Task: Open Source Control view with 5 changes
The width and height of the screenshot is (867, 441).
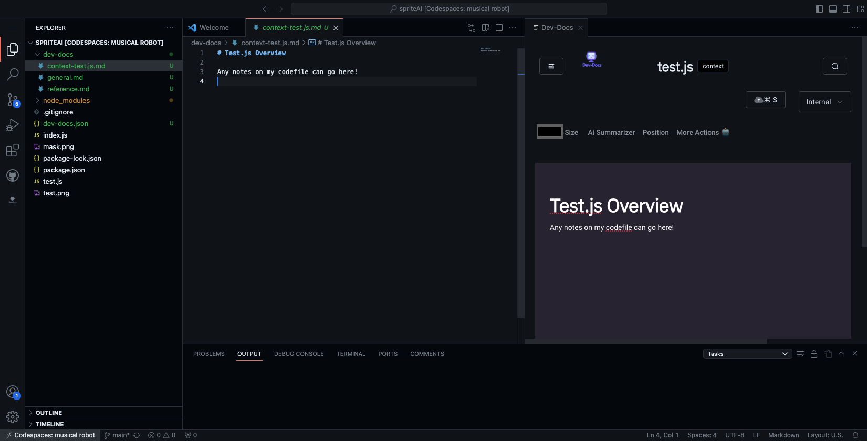Action: [13, 100]
